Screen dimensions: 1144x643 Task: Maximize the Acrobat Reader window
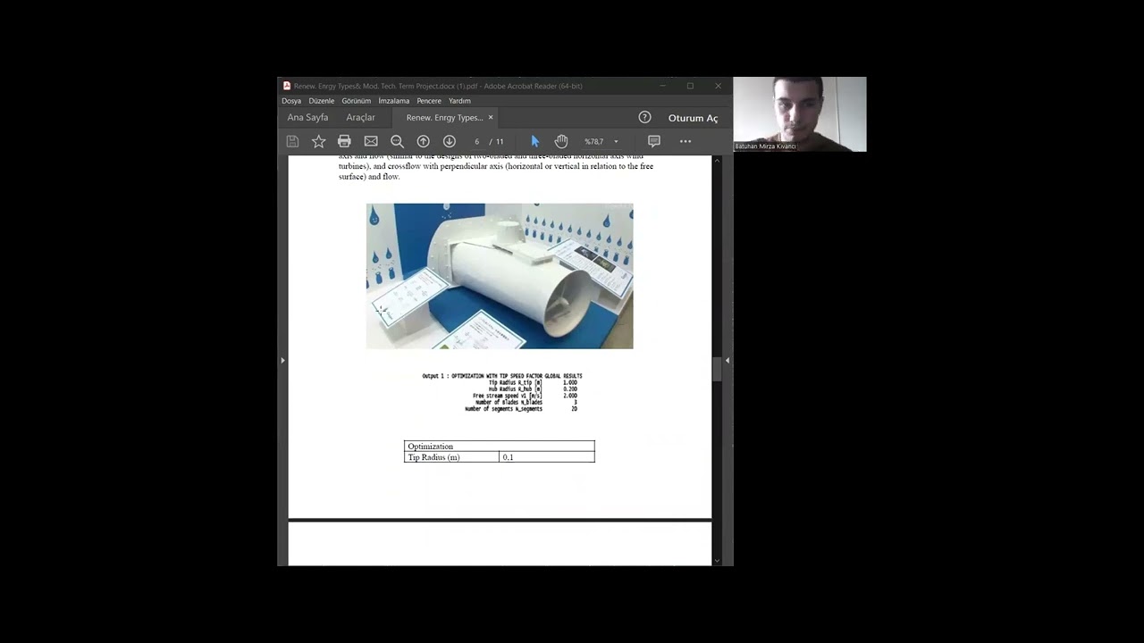690,86
